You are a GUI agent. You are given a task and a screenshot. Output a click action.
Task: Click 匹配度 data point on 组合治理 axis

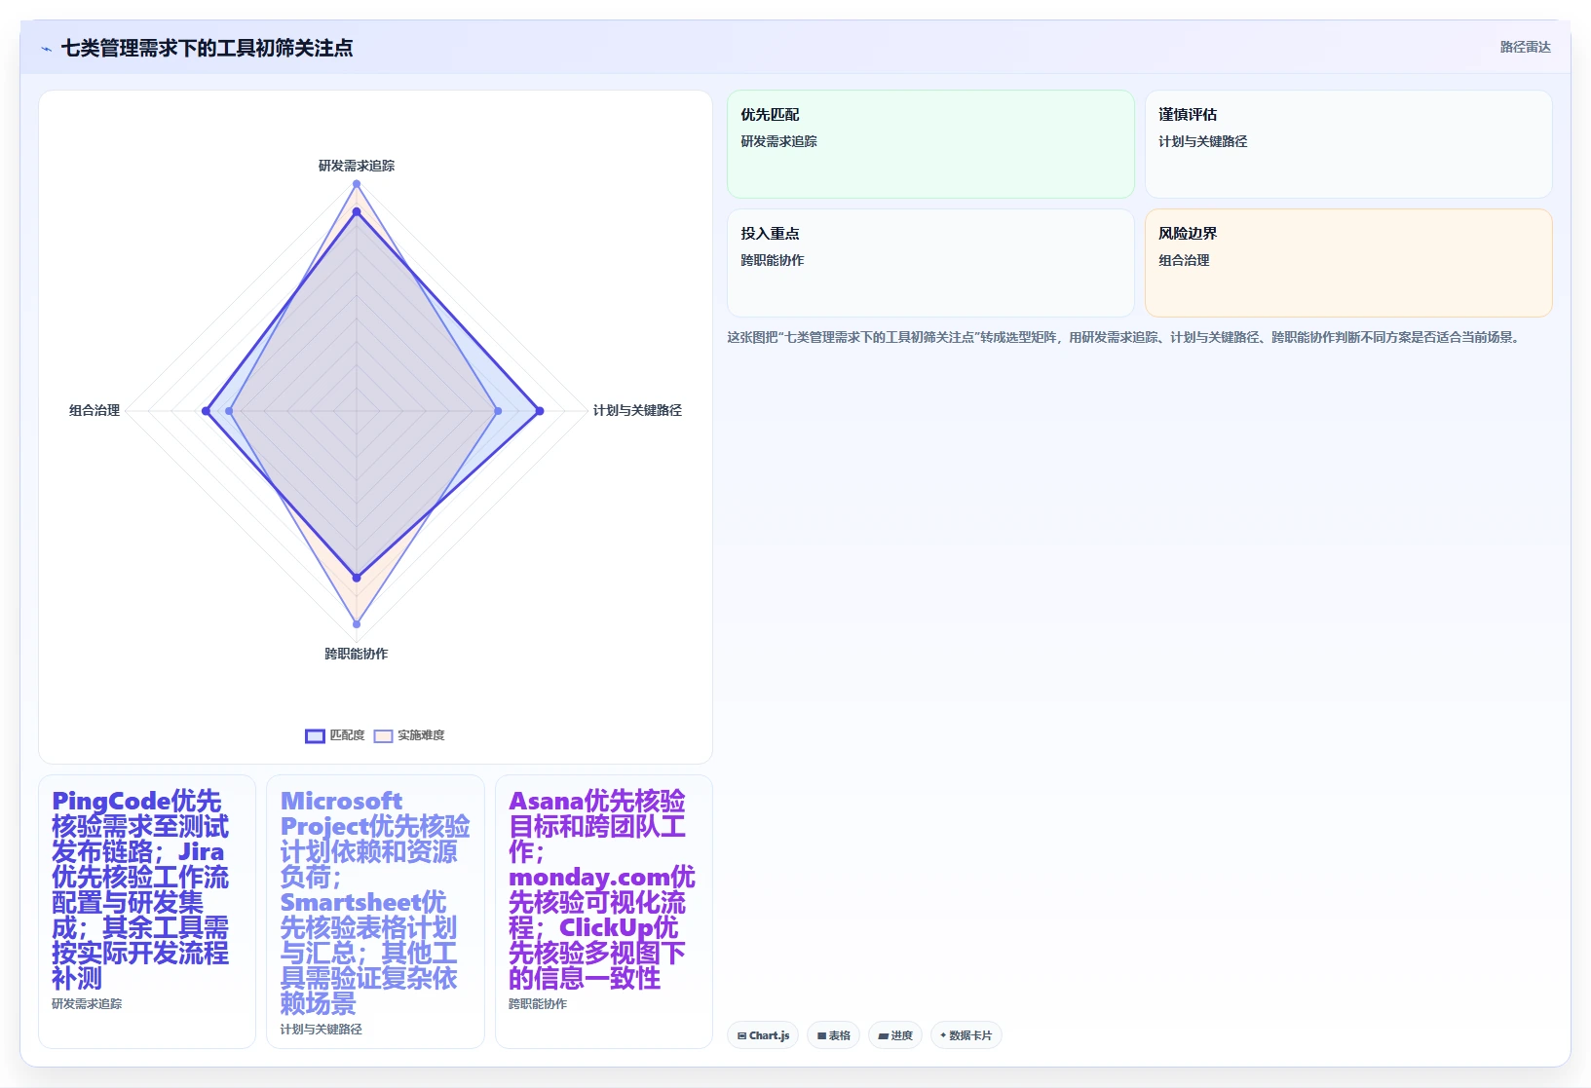[x=206, y=411]
